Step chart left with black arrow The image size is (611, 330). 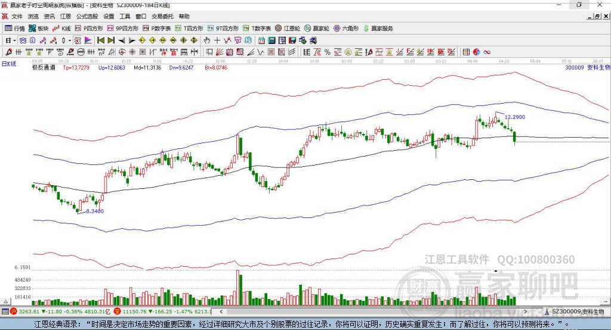(x=122, y=40)
